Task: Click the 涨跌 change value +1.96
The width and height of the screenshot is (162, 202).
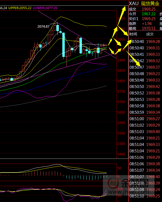Action: click(x=147, y=23)
